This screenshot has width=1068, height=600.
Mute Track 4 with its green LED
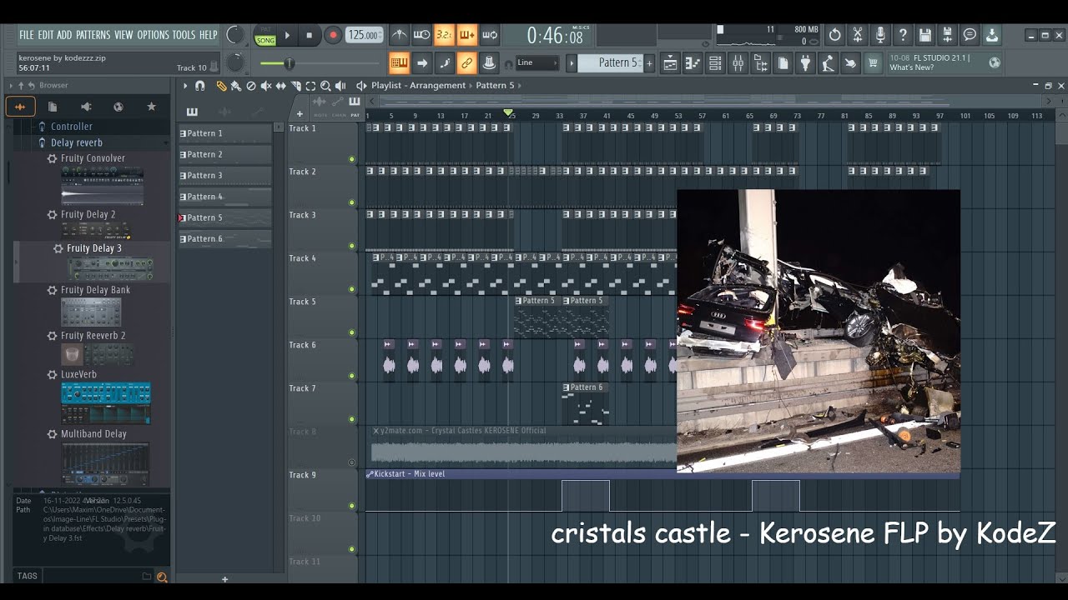(351, 289)
